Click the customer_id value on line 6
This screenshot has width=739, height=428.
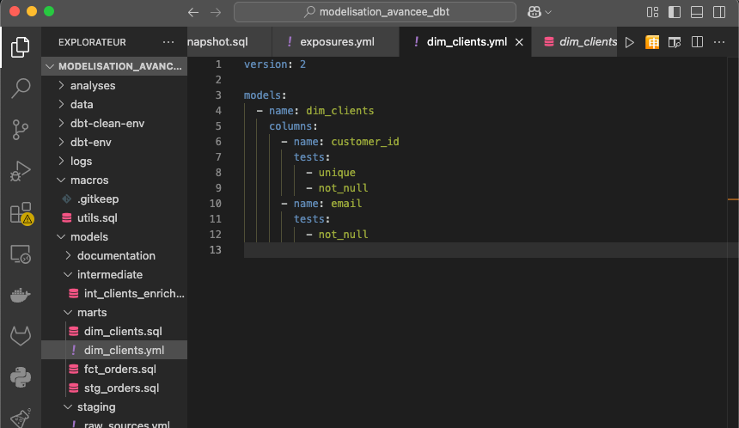(x=365, y=142)
